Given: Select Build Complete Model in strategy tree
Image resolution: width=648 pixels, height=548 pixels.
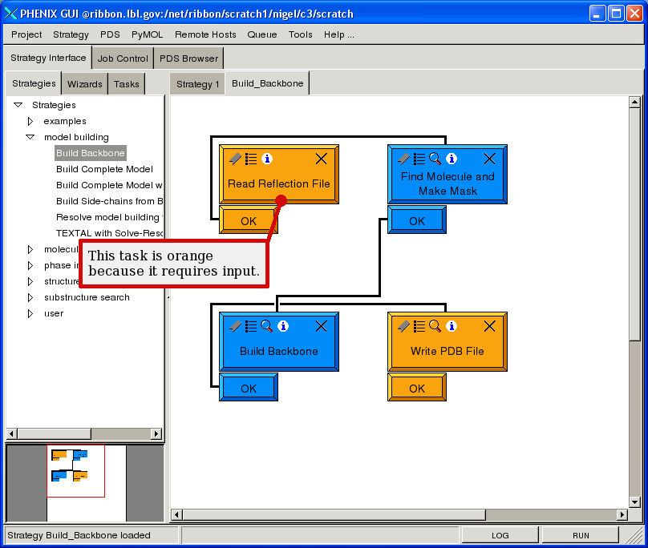Looking at the screenshot, I should pos(104,169).
